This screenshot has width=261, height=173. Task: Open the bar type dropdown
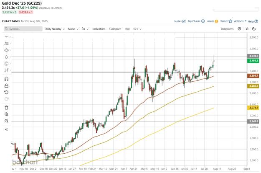point(85,29)
